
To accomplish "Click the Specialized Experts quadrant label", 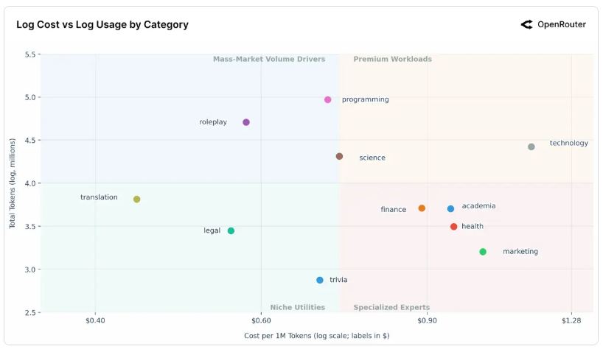I will click(x=391, y=307).
